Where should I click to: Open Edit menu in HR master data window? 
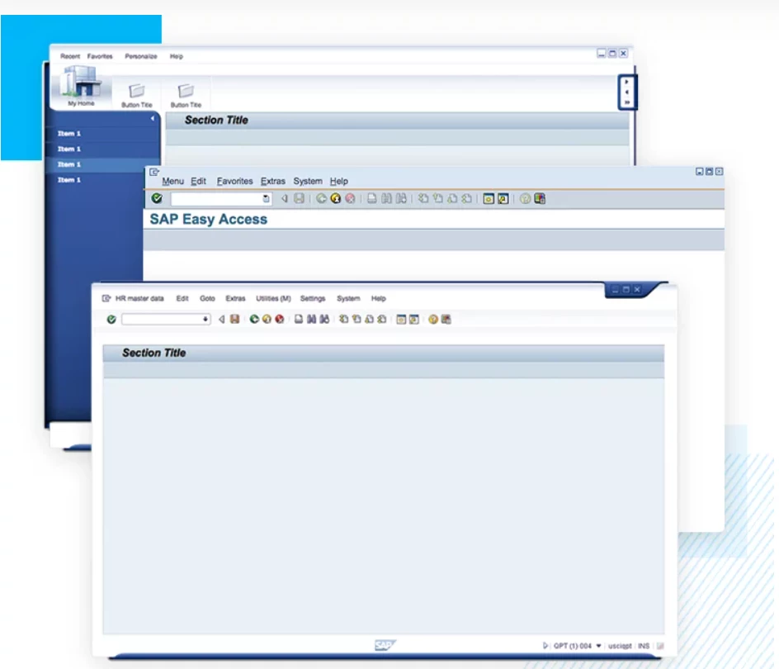click(182, 298)
